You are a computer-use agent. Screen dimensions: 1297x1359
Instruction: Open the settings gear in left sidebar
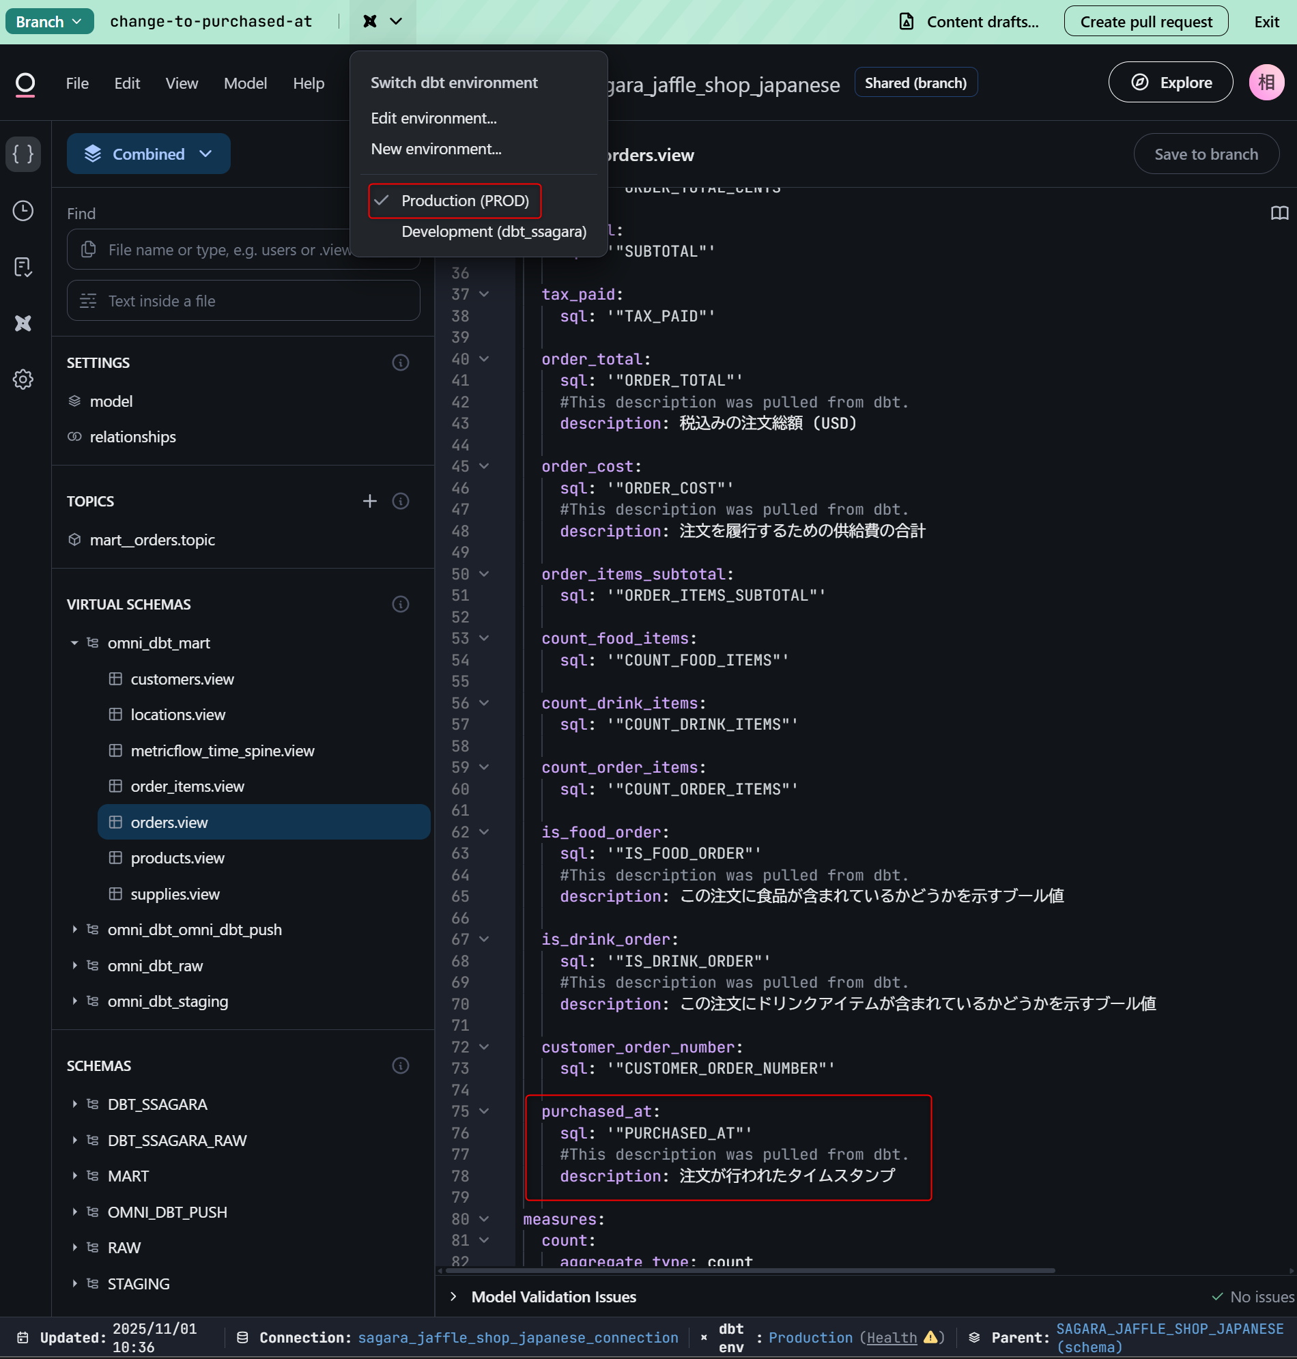(23, 379)
